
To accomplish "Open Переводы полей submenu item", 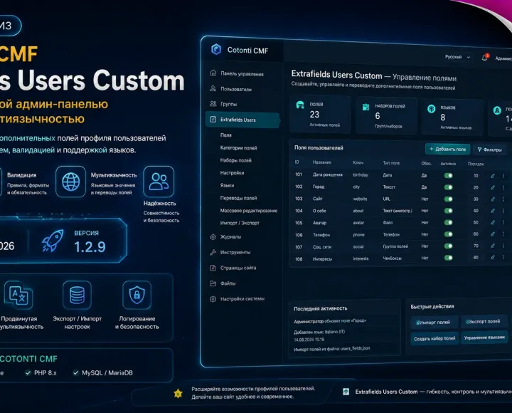I will [238, 198].
